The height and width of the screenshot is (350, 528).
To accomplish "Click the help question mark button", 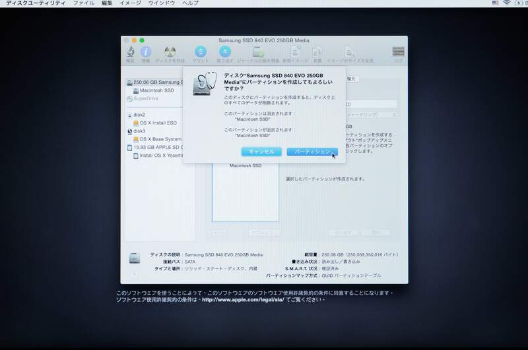I will pyautogui.click(x=134, y=275).
